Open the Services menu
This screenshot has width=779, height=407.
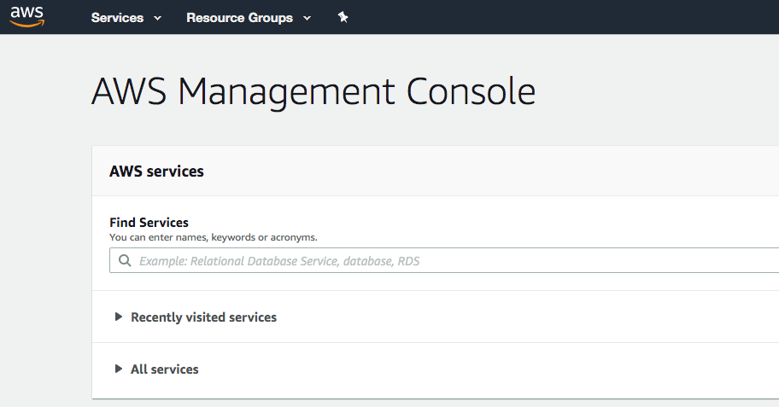[117, 18]
